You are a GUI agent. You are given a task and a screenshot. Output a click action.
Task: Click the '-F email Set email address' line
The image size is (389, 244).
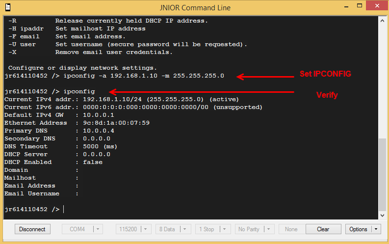pyautogui.click(x=67, y=36)
